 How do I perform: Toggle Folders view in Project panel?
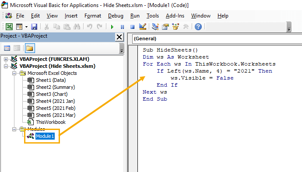pos(30,48)
